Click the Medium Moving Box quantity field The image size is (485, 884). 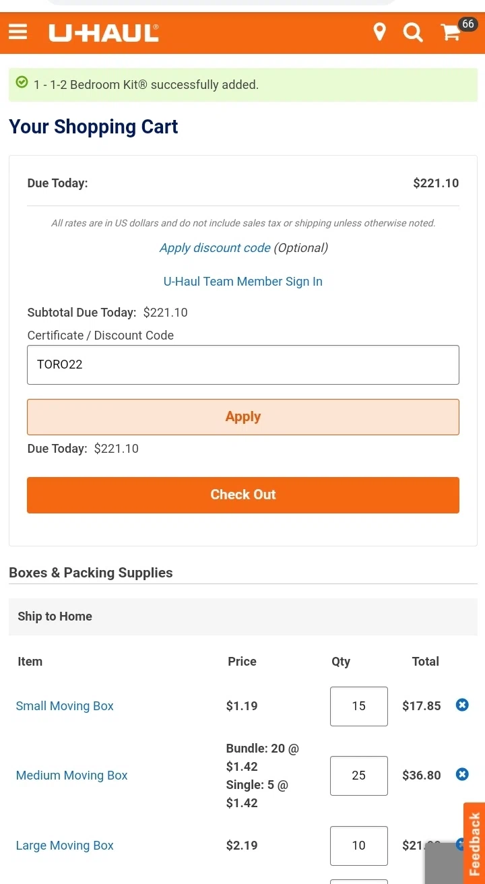tap(358, 776)
